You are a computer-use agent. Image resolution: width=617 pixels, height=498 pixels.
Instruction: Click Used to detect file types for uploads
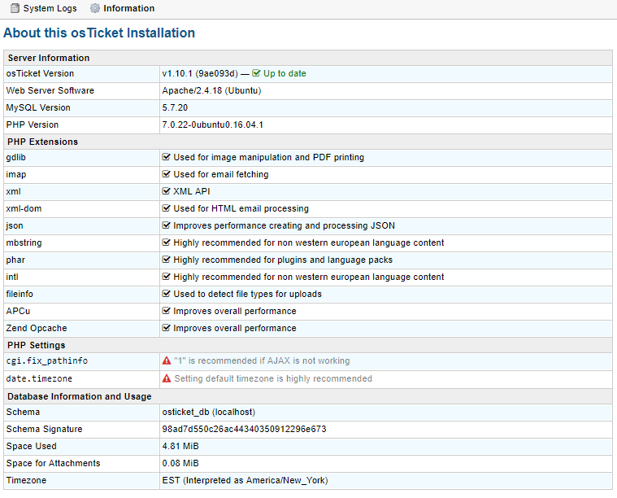pyautogui.click(x=247, y=294)
